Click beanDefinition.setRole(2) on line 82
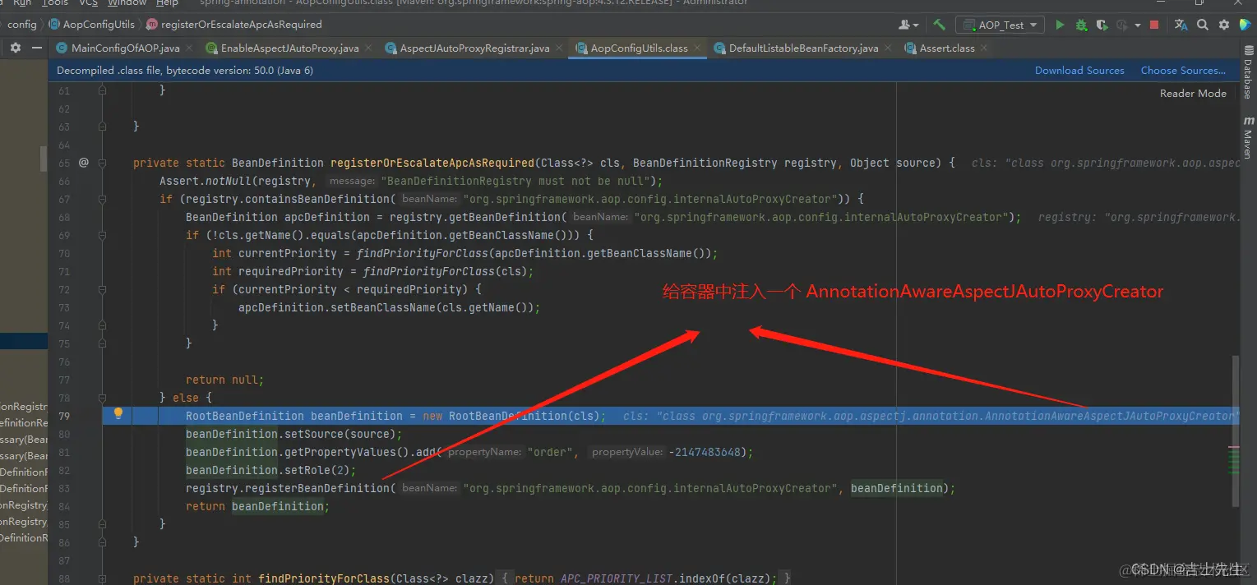1257x585 pixels. [x=270, y=470]
